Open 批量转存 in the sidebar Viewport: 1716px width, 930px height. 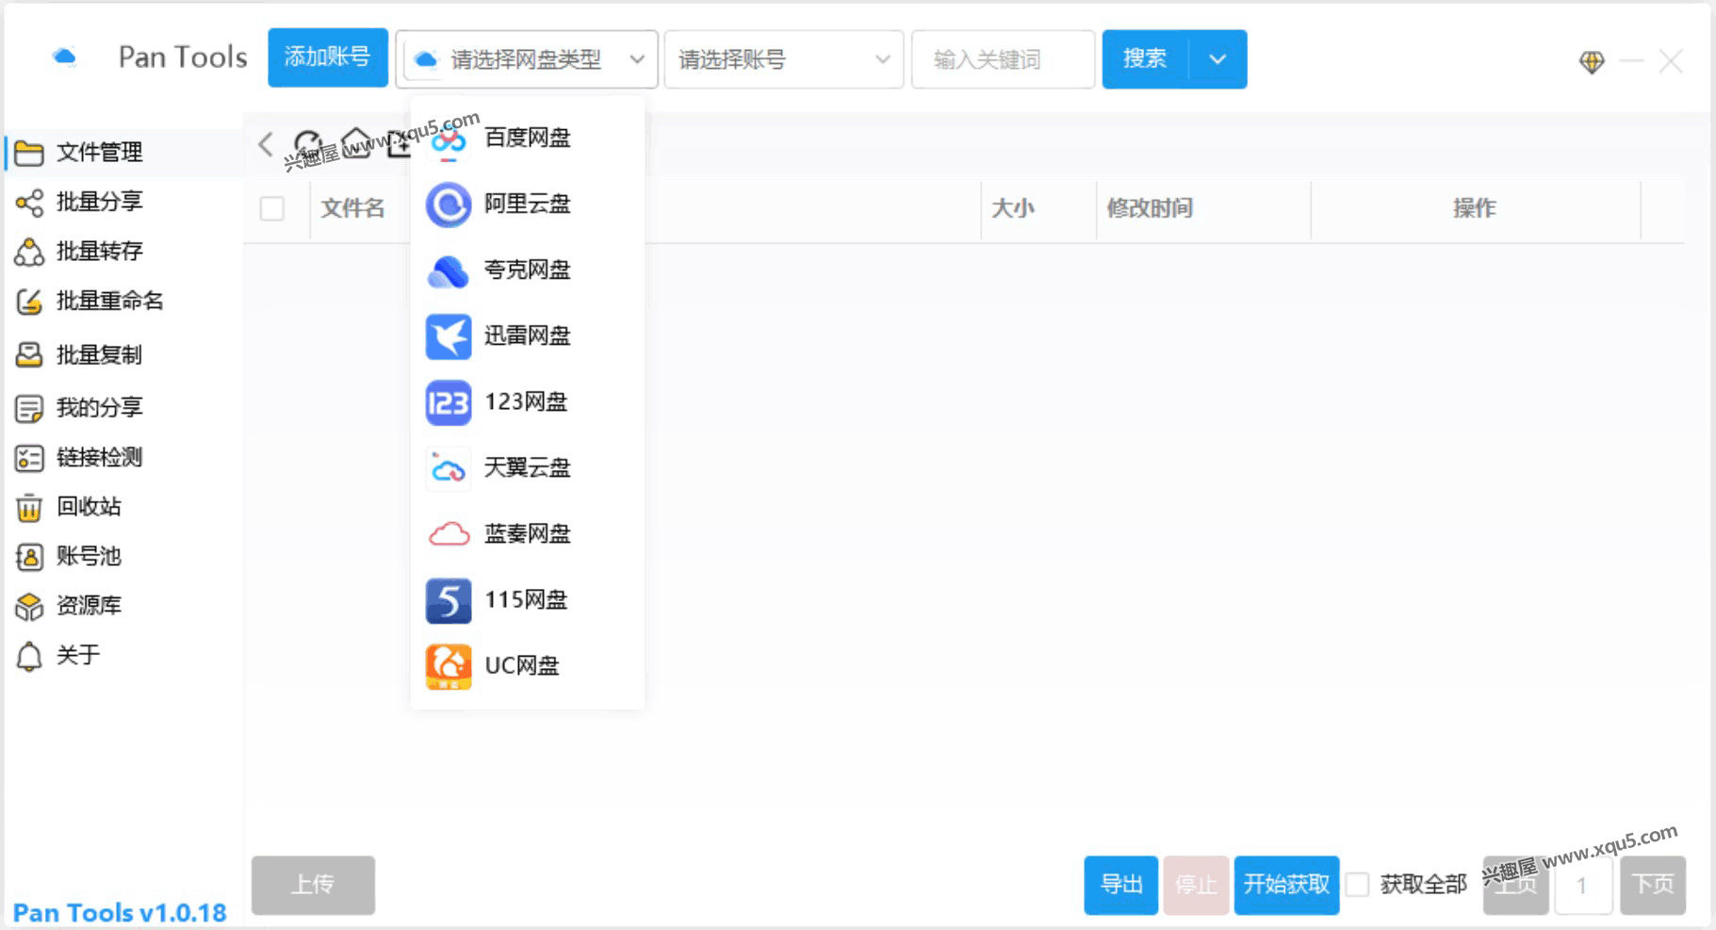(124, 252)
